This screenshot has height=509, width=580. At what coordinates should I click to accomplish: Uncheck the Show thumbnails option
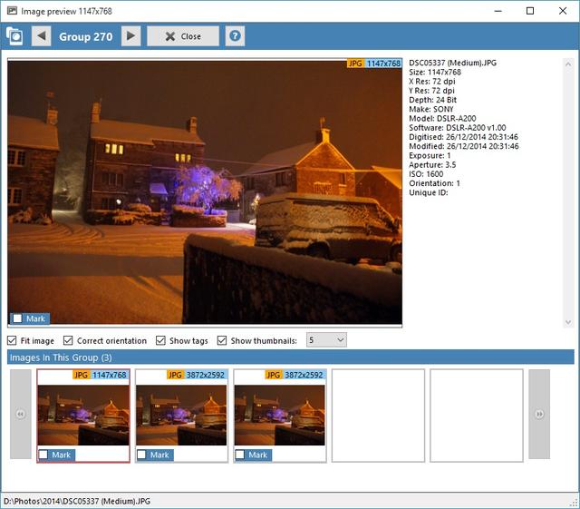tap(223, 340)
